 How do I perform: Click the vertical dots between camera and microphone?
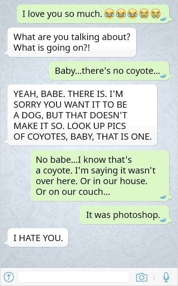pos(154,278)
